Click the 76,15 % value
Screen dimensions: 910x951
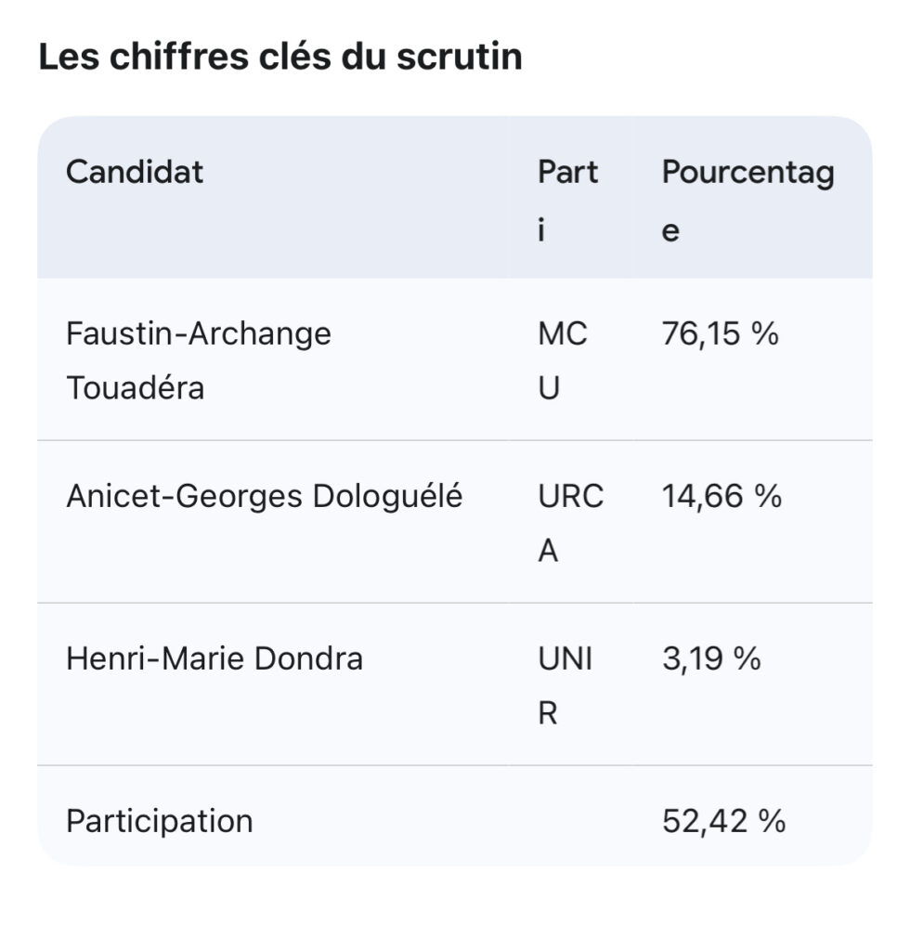[720, 333]
